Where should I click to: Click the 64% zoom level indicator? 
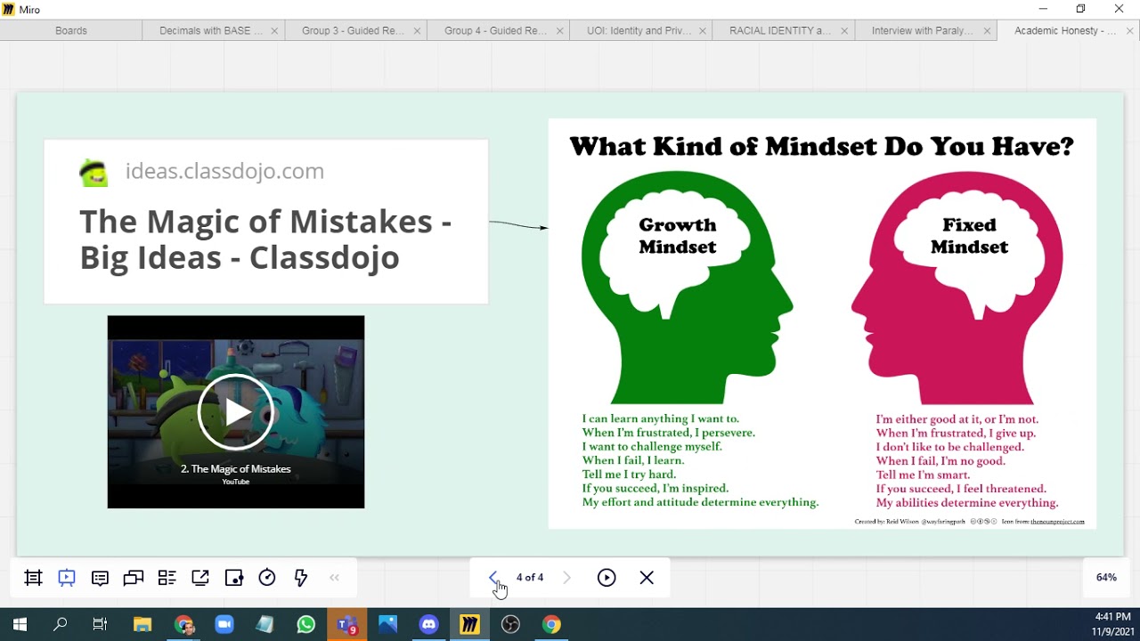(1106, 578)
